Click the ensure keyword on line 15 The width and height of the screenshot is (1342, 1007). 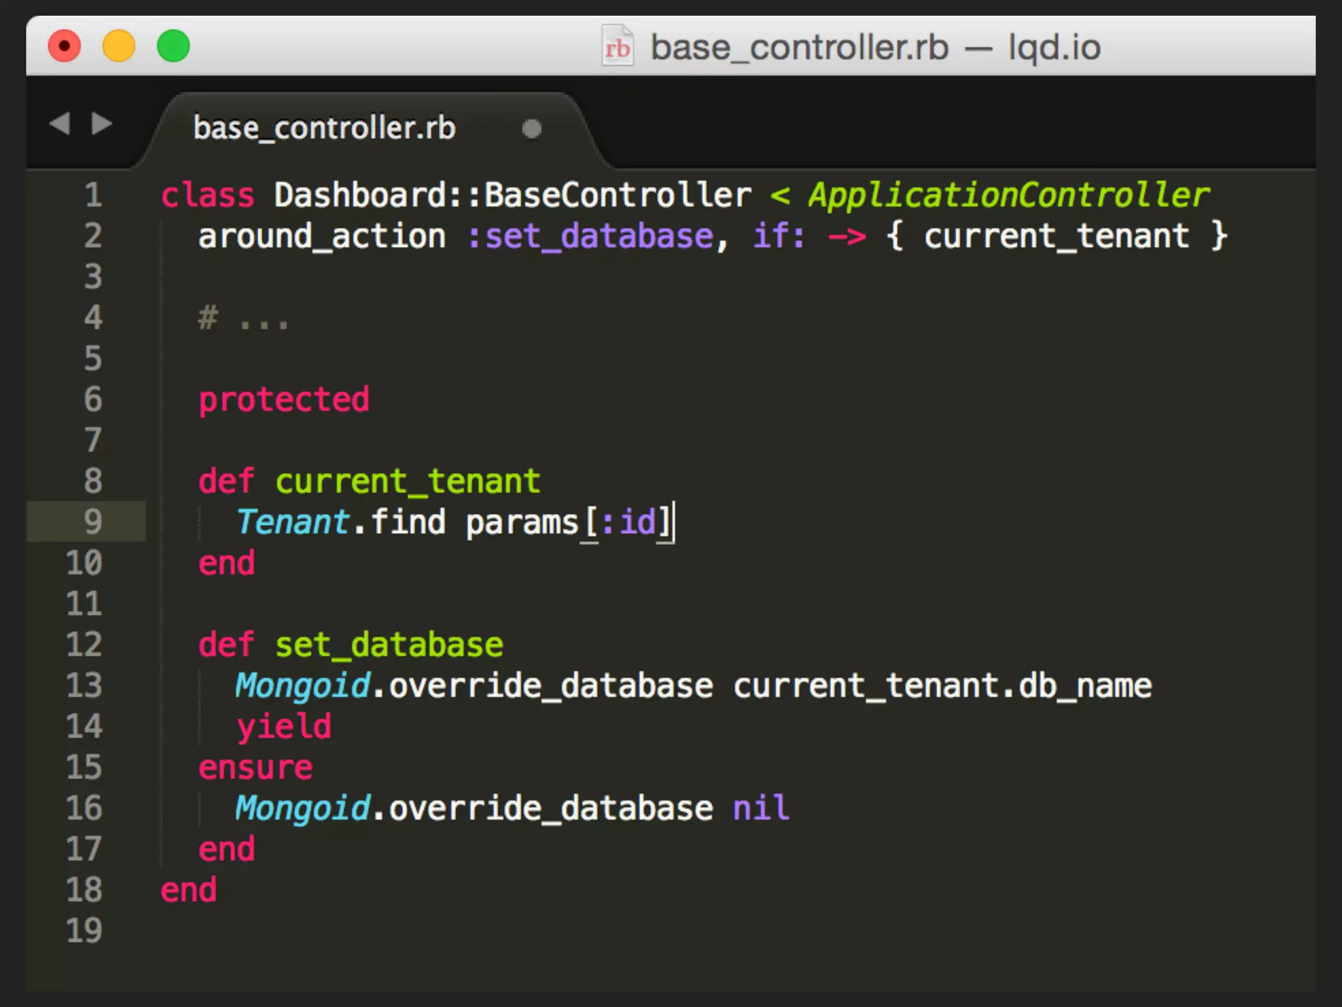256,768
